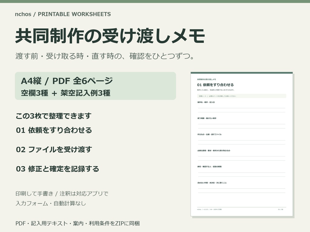Screen dimensions: 310x232
Task: Click the 'nchos / PRINTABLE WORKSHEETS' header text
Action: pos(63,14)
